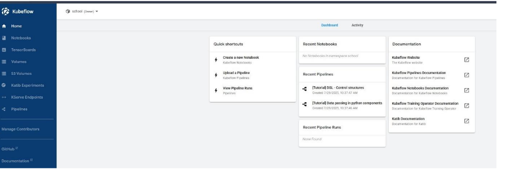Click the Recent Pipeline Runs card heading

coord(322,127)
